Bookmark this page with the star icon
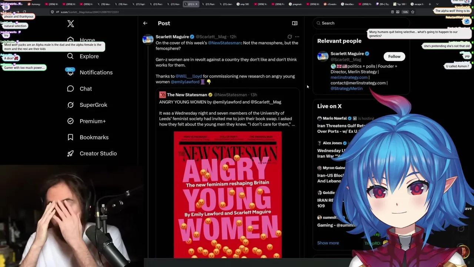This screenshot has height=267, width=474. tap(413, 12)
